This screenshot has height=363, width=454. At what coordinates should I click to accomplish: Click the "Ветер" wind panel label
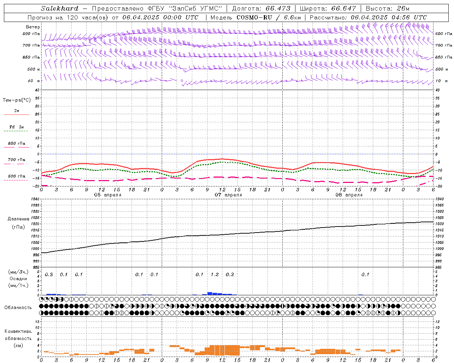coord(33,27)
